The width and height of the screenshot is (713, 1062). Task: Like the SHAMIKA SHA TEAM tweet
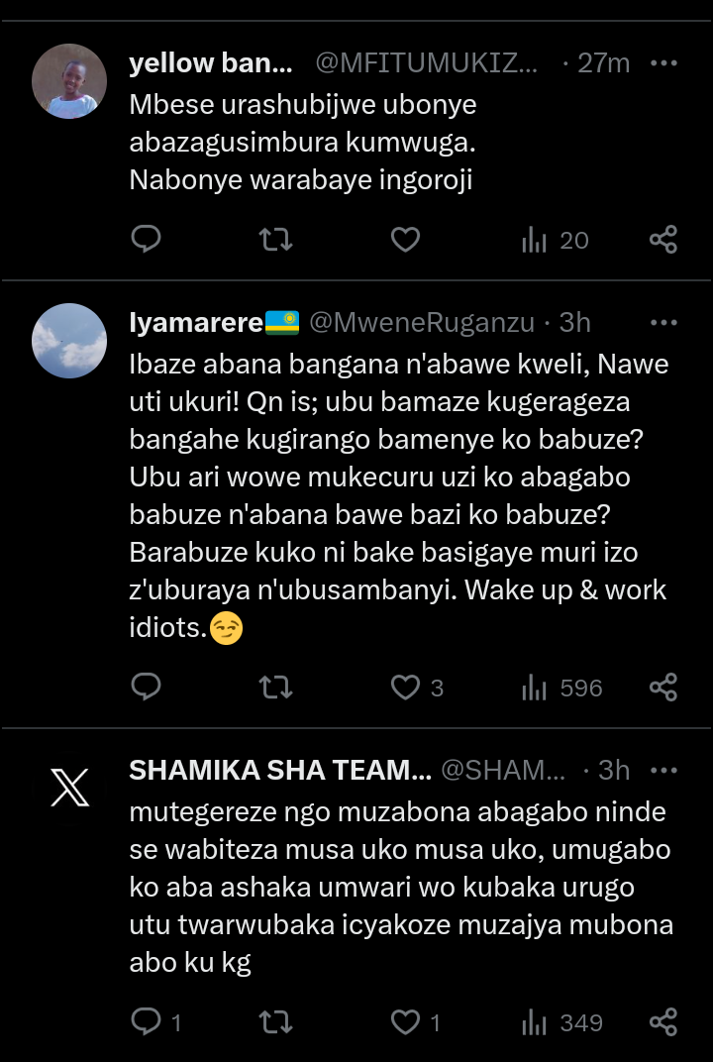coord(405,1021)
